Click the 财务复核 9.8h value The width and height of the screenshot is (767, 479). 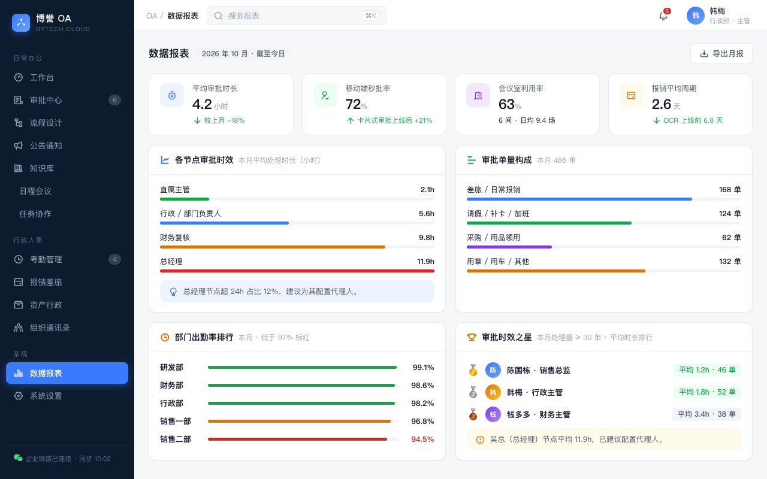427,237
